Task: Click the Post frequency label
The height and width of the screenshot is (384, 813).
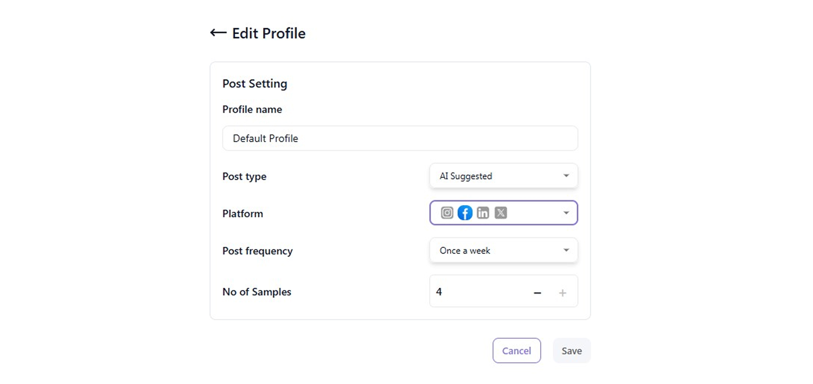Action: [257, 251]
